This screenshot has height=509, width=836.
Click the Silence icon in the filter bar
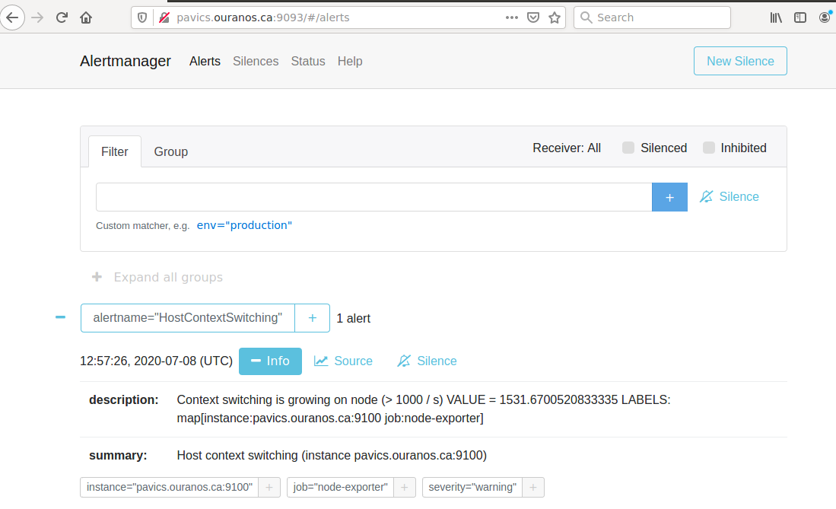(x=729, y=196)
